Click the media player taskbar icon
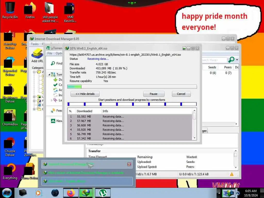The height and width of the screenshot is (198, 264). point(38,193)
